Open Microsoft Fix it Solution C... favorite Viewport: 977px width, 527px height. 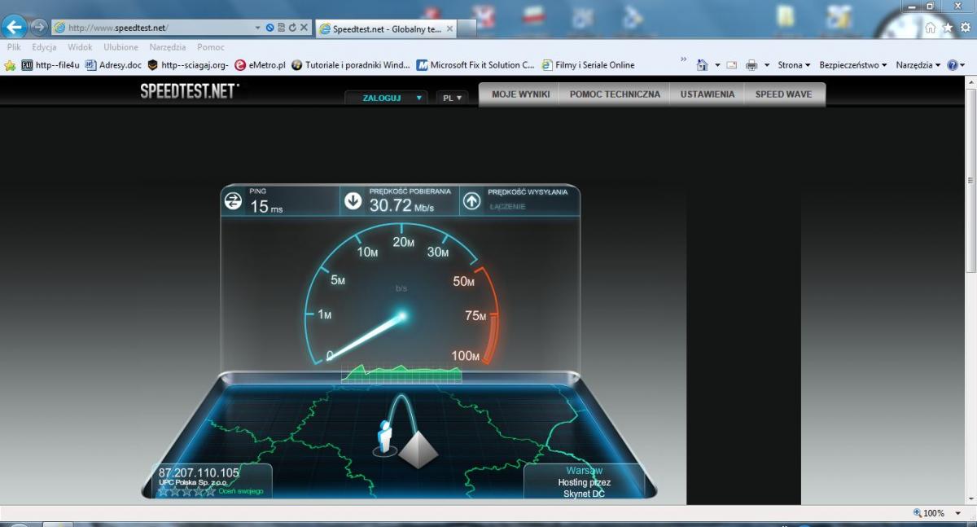click(x=475, y=65)
